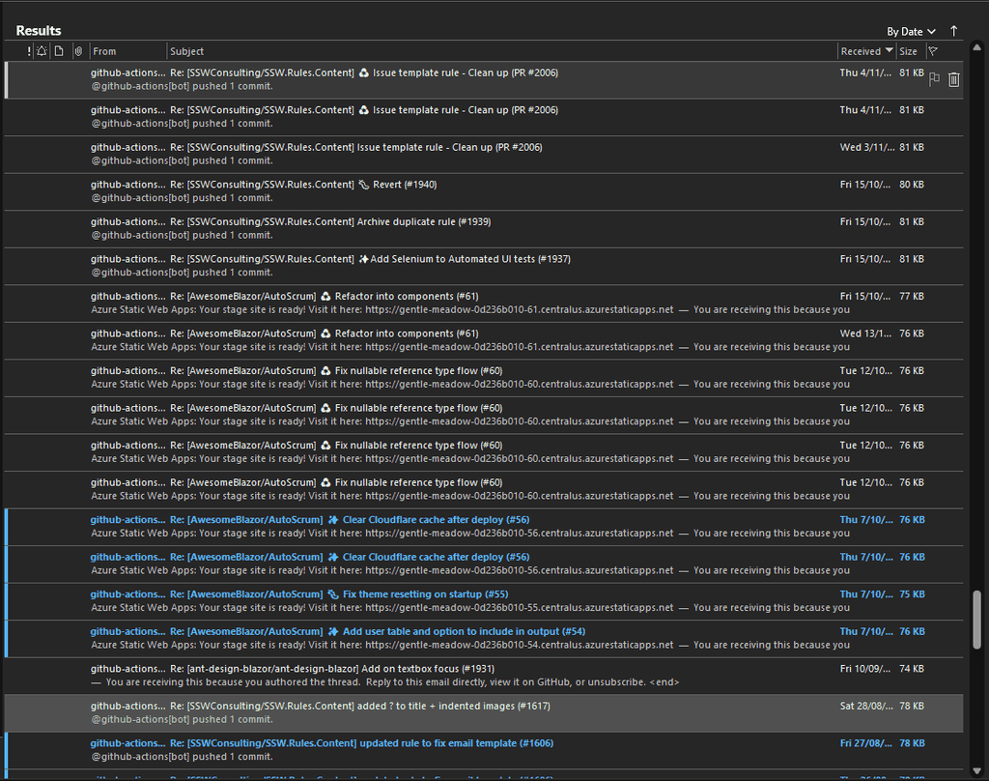The width and height of the screenshot is (989, 781).
Task: Click the ascending sort arrow beside By Date
Action: 953,31
